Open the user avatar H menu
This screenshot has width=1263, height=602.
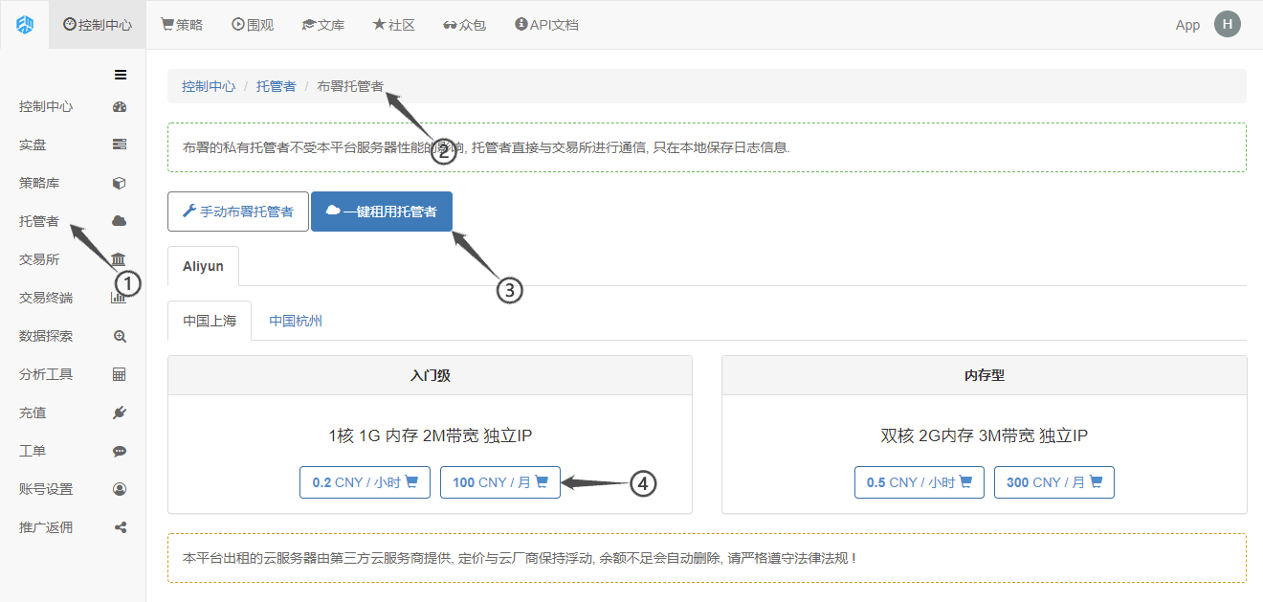1227,25
